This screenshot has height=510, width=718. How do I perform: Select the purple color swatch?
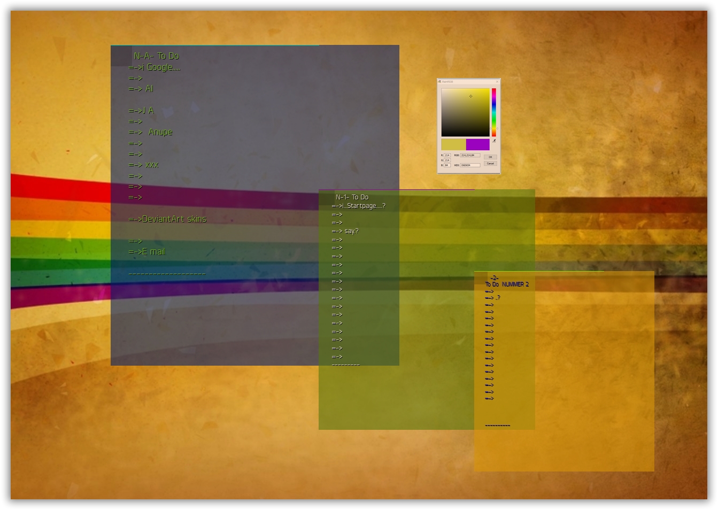pyautogui.click(x=478, y=144)
